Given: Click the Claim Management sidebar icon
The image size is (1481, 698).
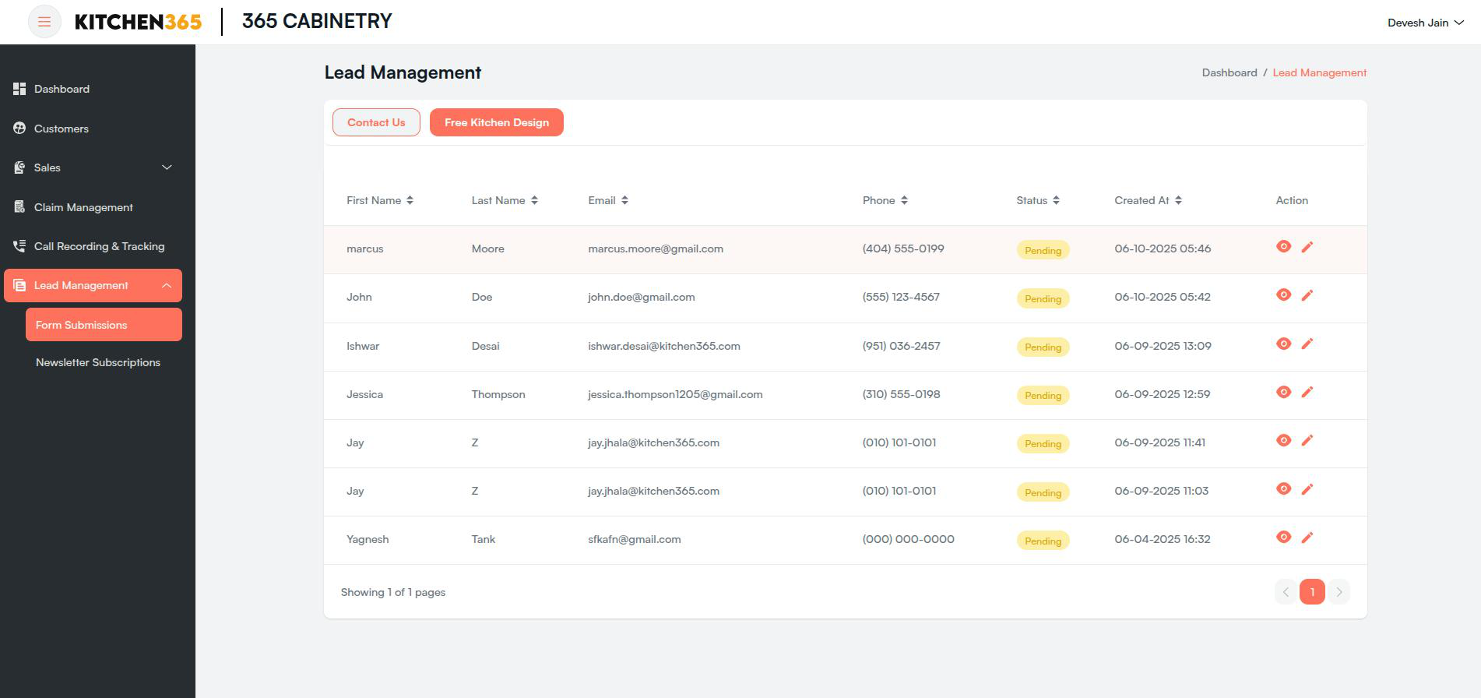Looking at the screenshot, I should pos(19,207).
